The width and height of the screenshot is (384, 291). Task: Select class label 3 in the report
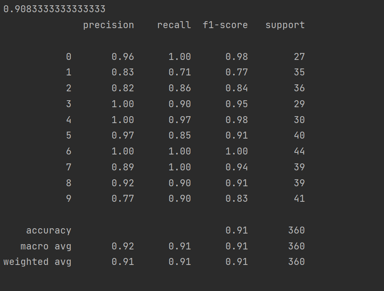(69, 104)
